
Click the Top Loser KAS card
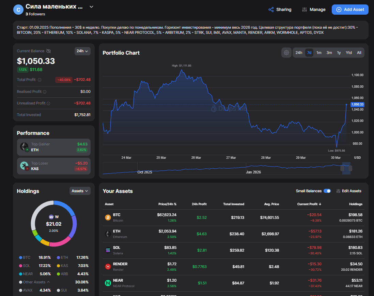tap(54, 166)
